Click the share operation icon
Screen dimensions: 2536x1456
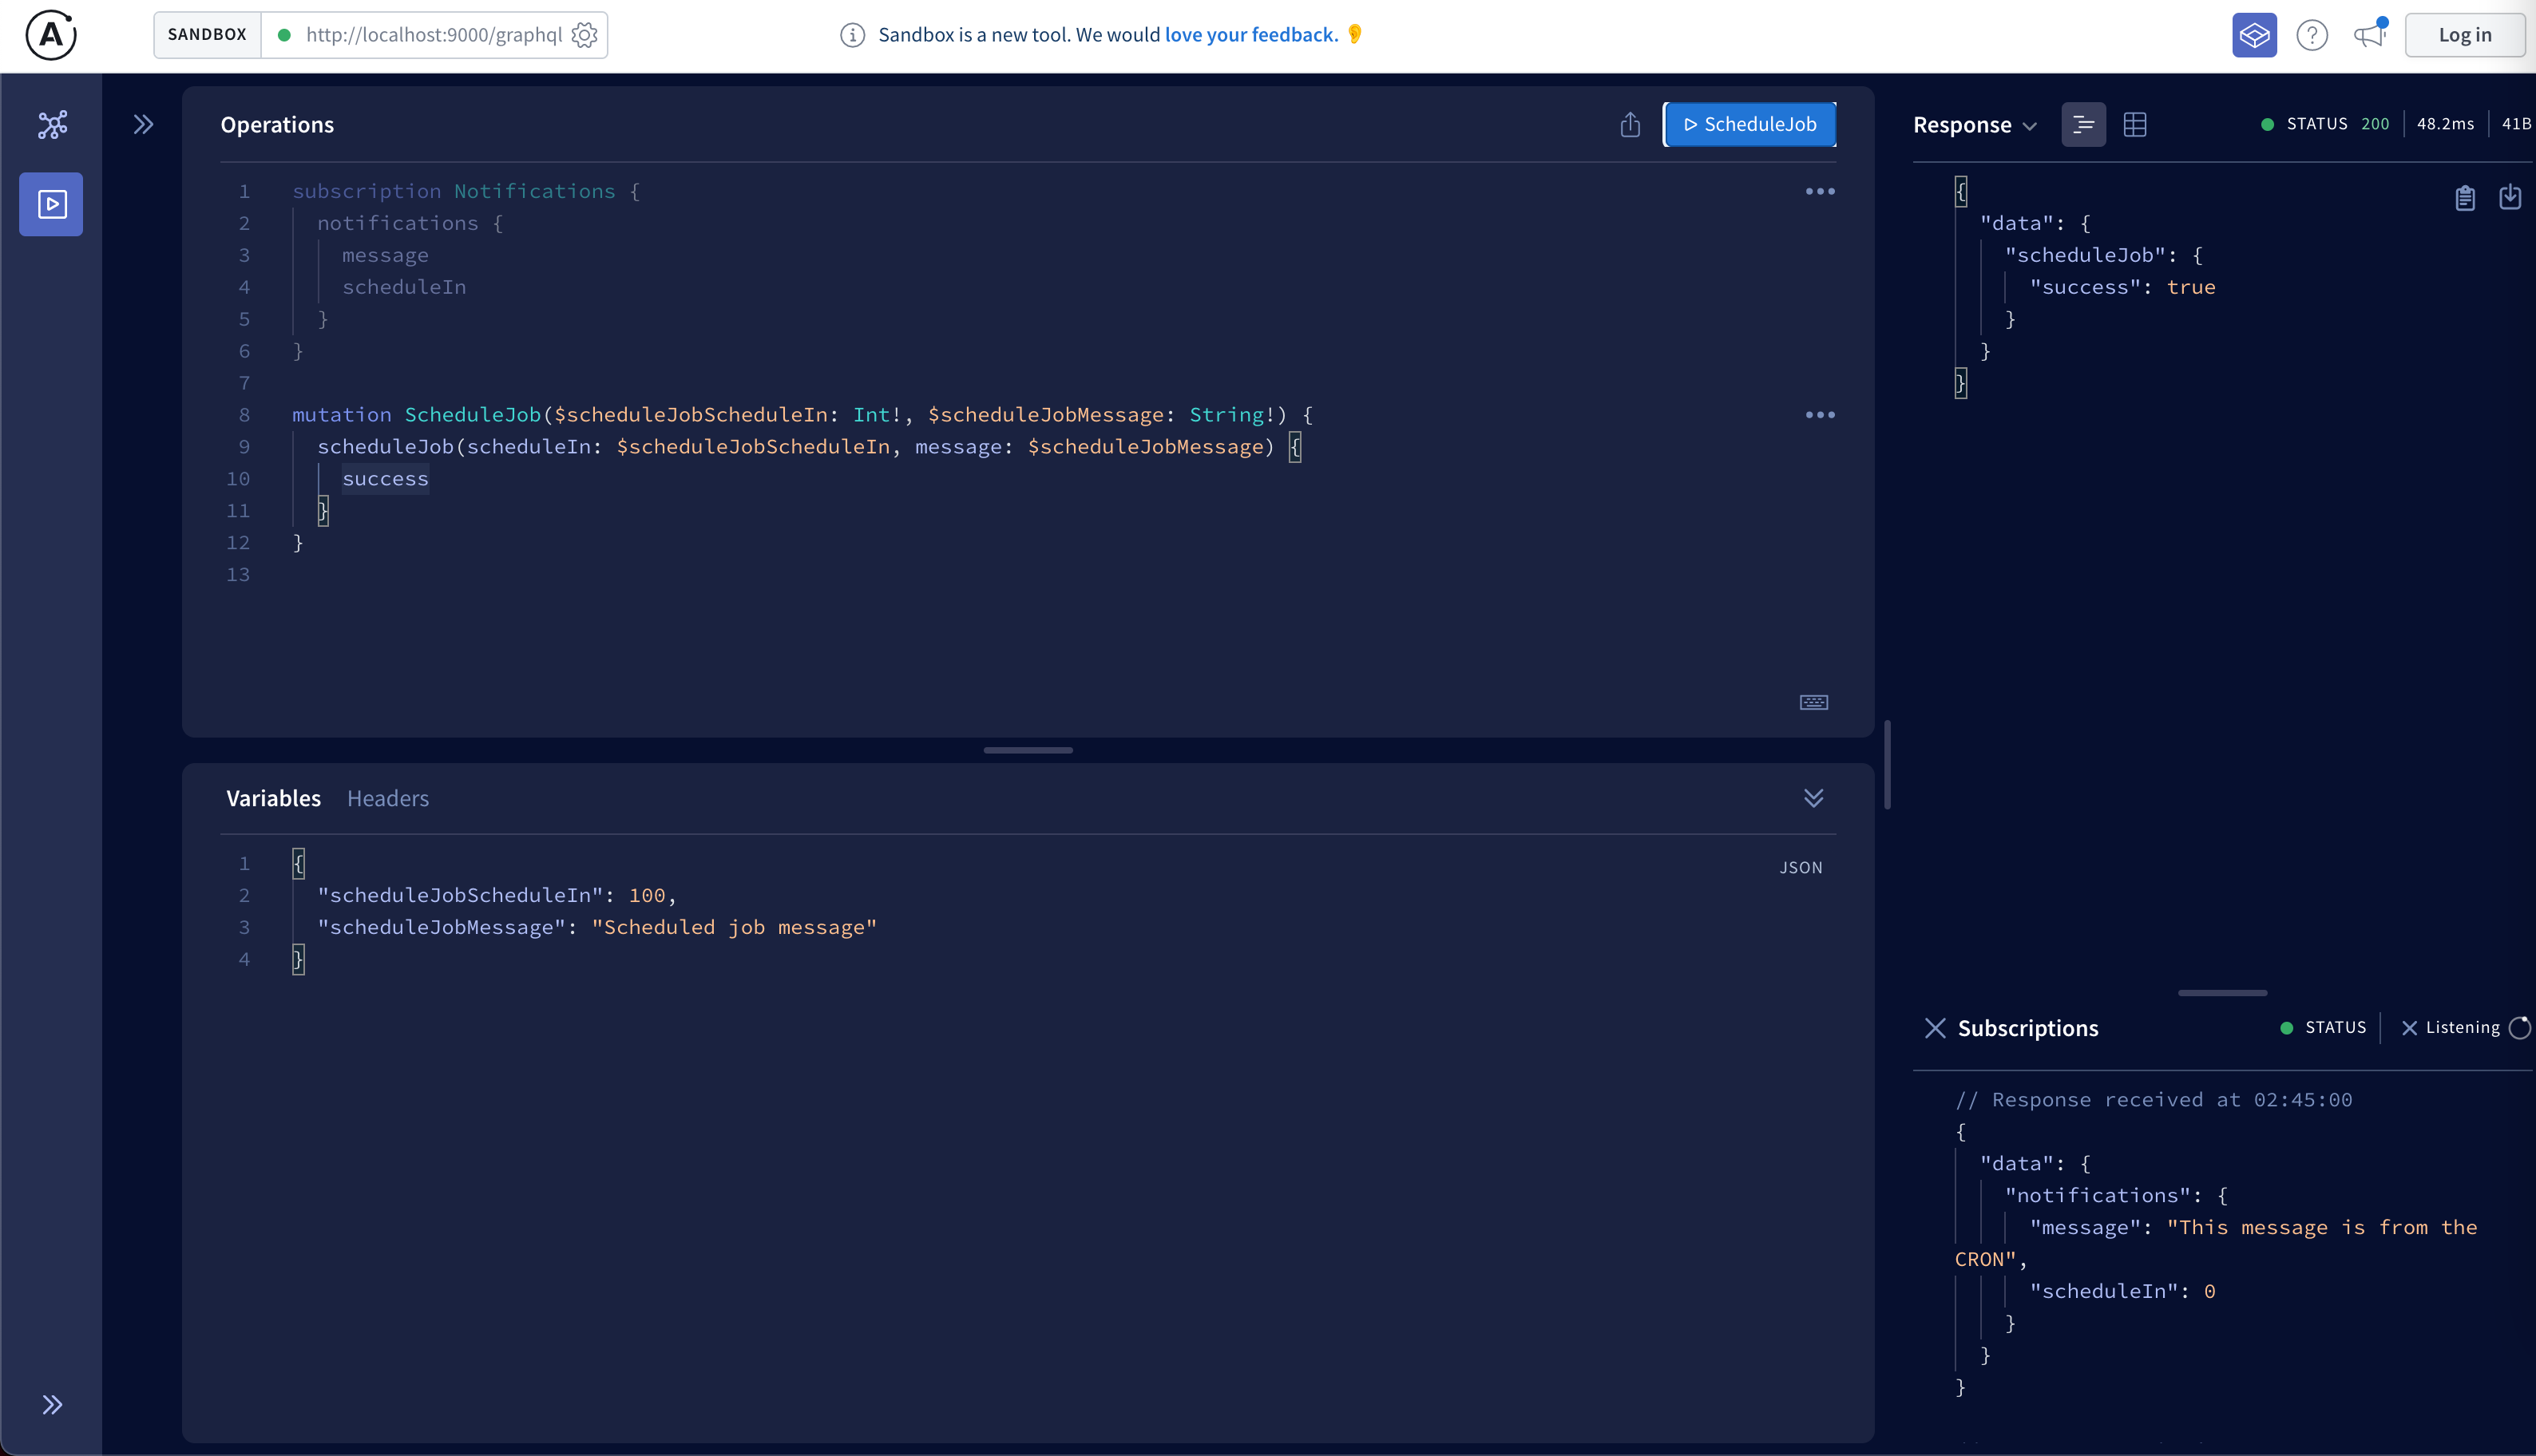(1630, 124)
